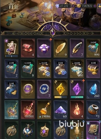Select the purple powder pile with 60

60,110
